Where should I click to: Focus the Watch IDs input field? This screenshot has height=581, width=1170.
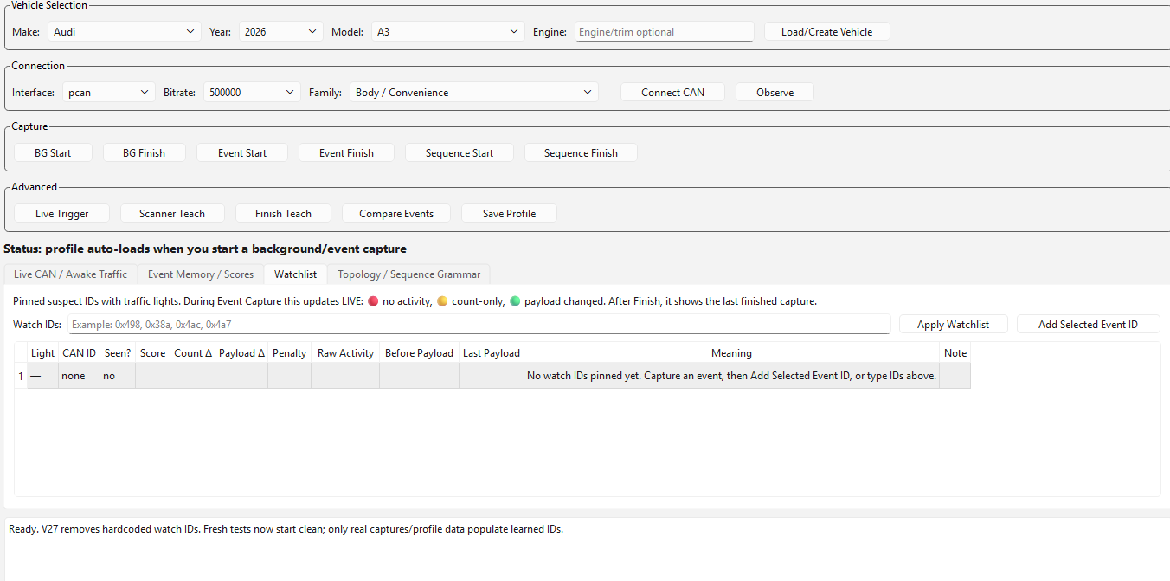coord(479,325)
